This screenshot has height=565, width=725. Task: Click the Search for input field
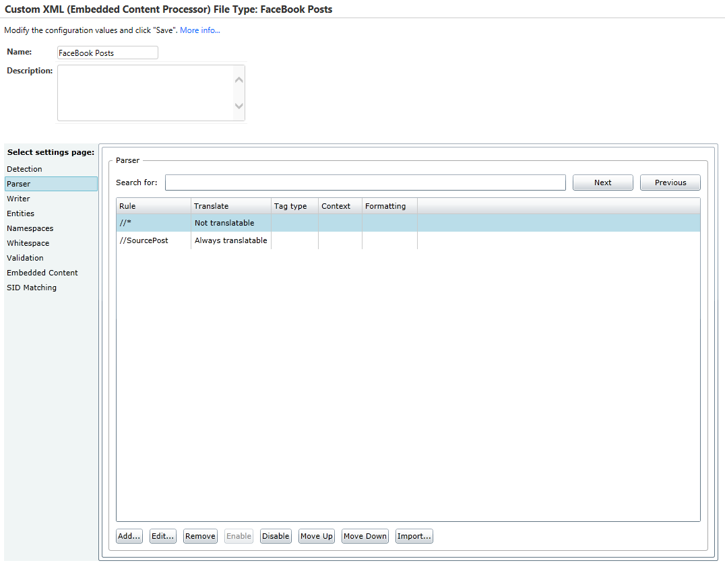click(365, 182)
